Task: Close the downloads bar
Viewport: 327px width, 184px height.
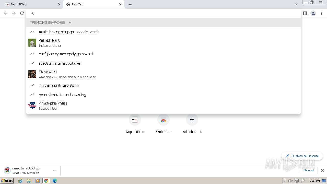Action: pyautogui.click(x=322, y=170)
